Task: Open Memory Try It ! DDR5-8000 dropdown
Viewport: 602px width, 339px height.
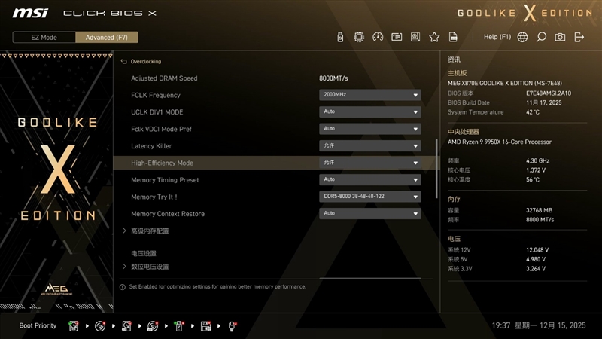Action: tap(369, 197)
